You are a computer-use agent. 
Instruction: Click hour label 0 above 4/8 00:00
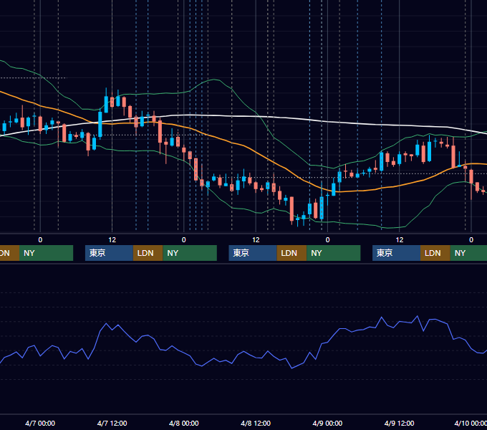(x=184, y=240)
